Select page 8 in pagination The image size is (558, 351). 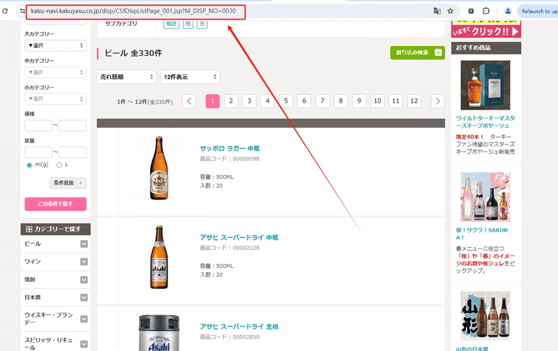click(x=341, y=101)
